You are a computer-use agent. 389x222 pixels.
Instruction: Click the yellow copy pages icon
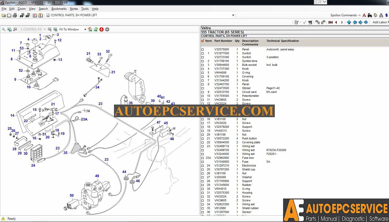point(375,15)
